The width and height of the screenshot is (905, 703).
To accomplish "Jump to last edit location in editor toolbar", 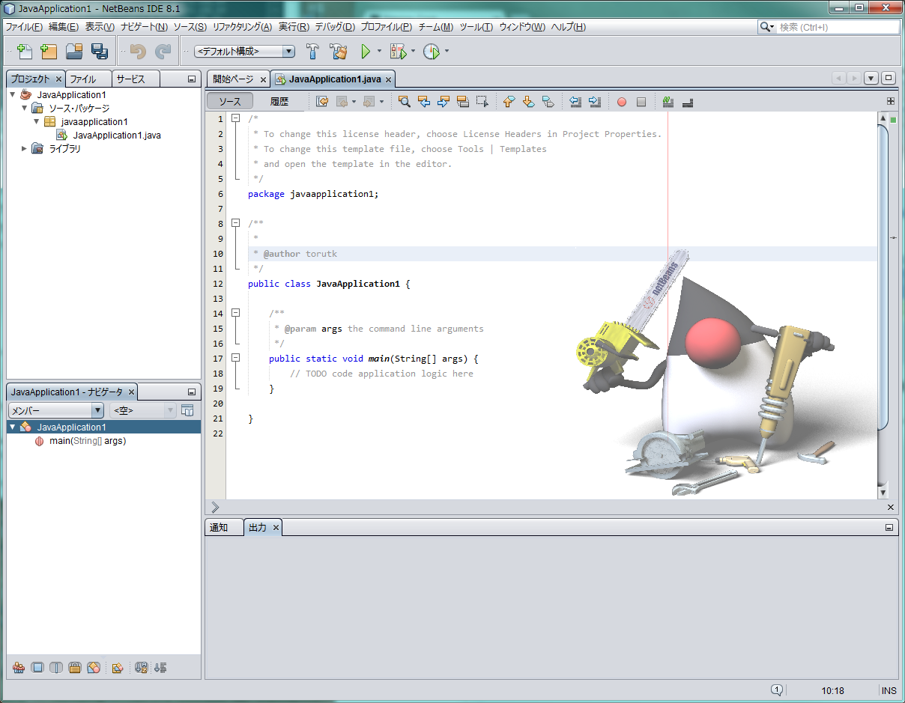I will point(322,102).
